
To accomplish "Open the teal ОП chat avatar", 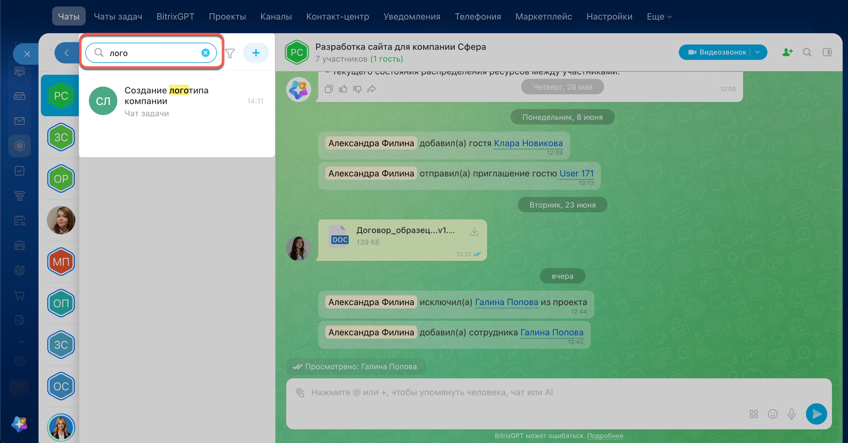I will tap(61, 303).
